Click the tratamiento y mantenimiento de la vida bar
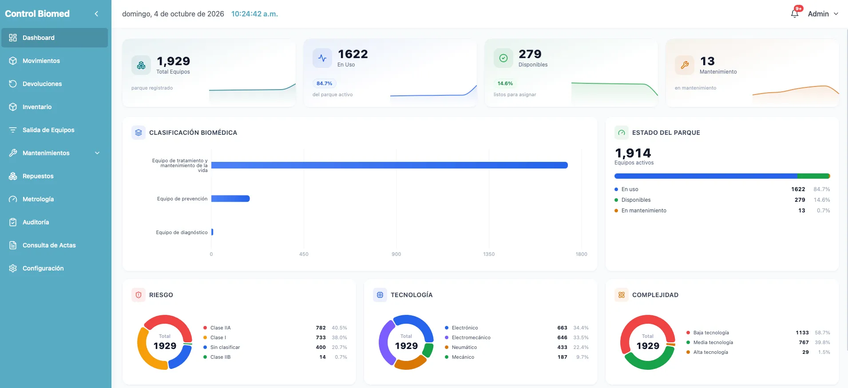 tap(389, 165)
